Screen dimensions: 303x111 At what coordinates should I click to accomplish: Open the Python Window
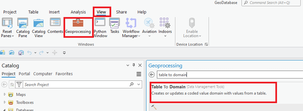tap(100, 28)
